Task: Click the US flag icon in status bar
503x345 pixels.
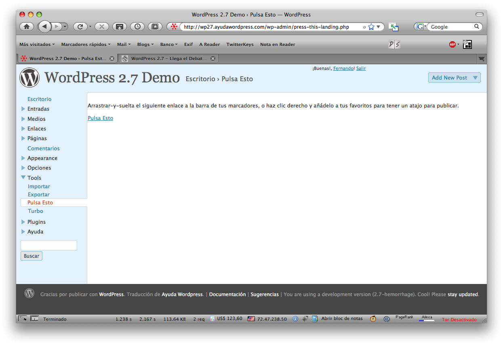Action: 251,319
